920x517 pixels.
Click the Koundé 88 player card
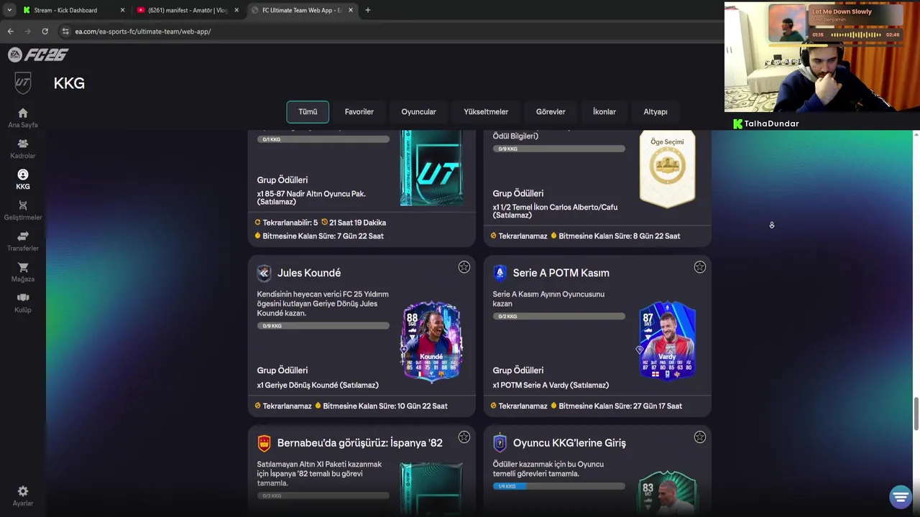431,341
